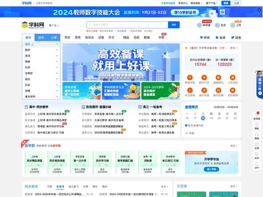Click the keyword search input field
The width and height of the screenshot is (263, 197).
tap(127, 25)
